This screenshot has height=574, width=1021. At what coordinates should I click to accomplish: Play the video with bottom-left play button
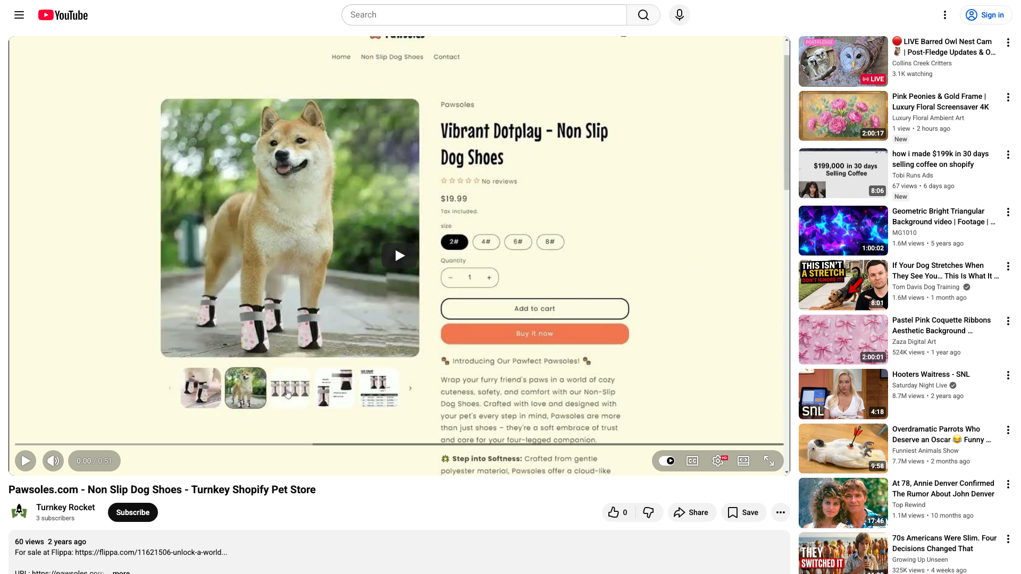click(26, 461)
